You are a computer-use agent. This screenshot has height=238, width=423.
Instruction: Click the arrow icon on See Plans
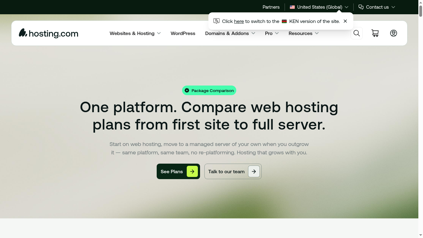[x=192, y=171]
